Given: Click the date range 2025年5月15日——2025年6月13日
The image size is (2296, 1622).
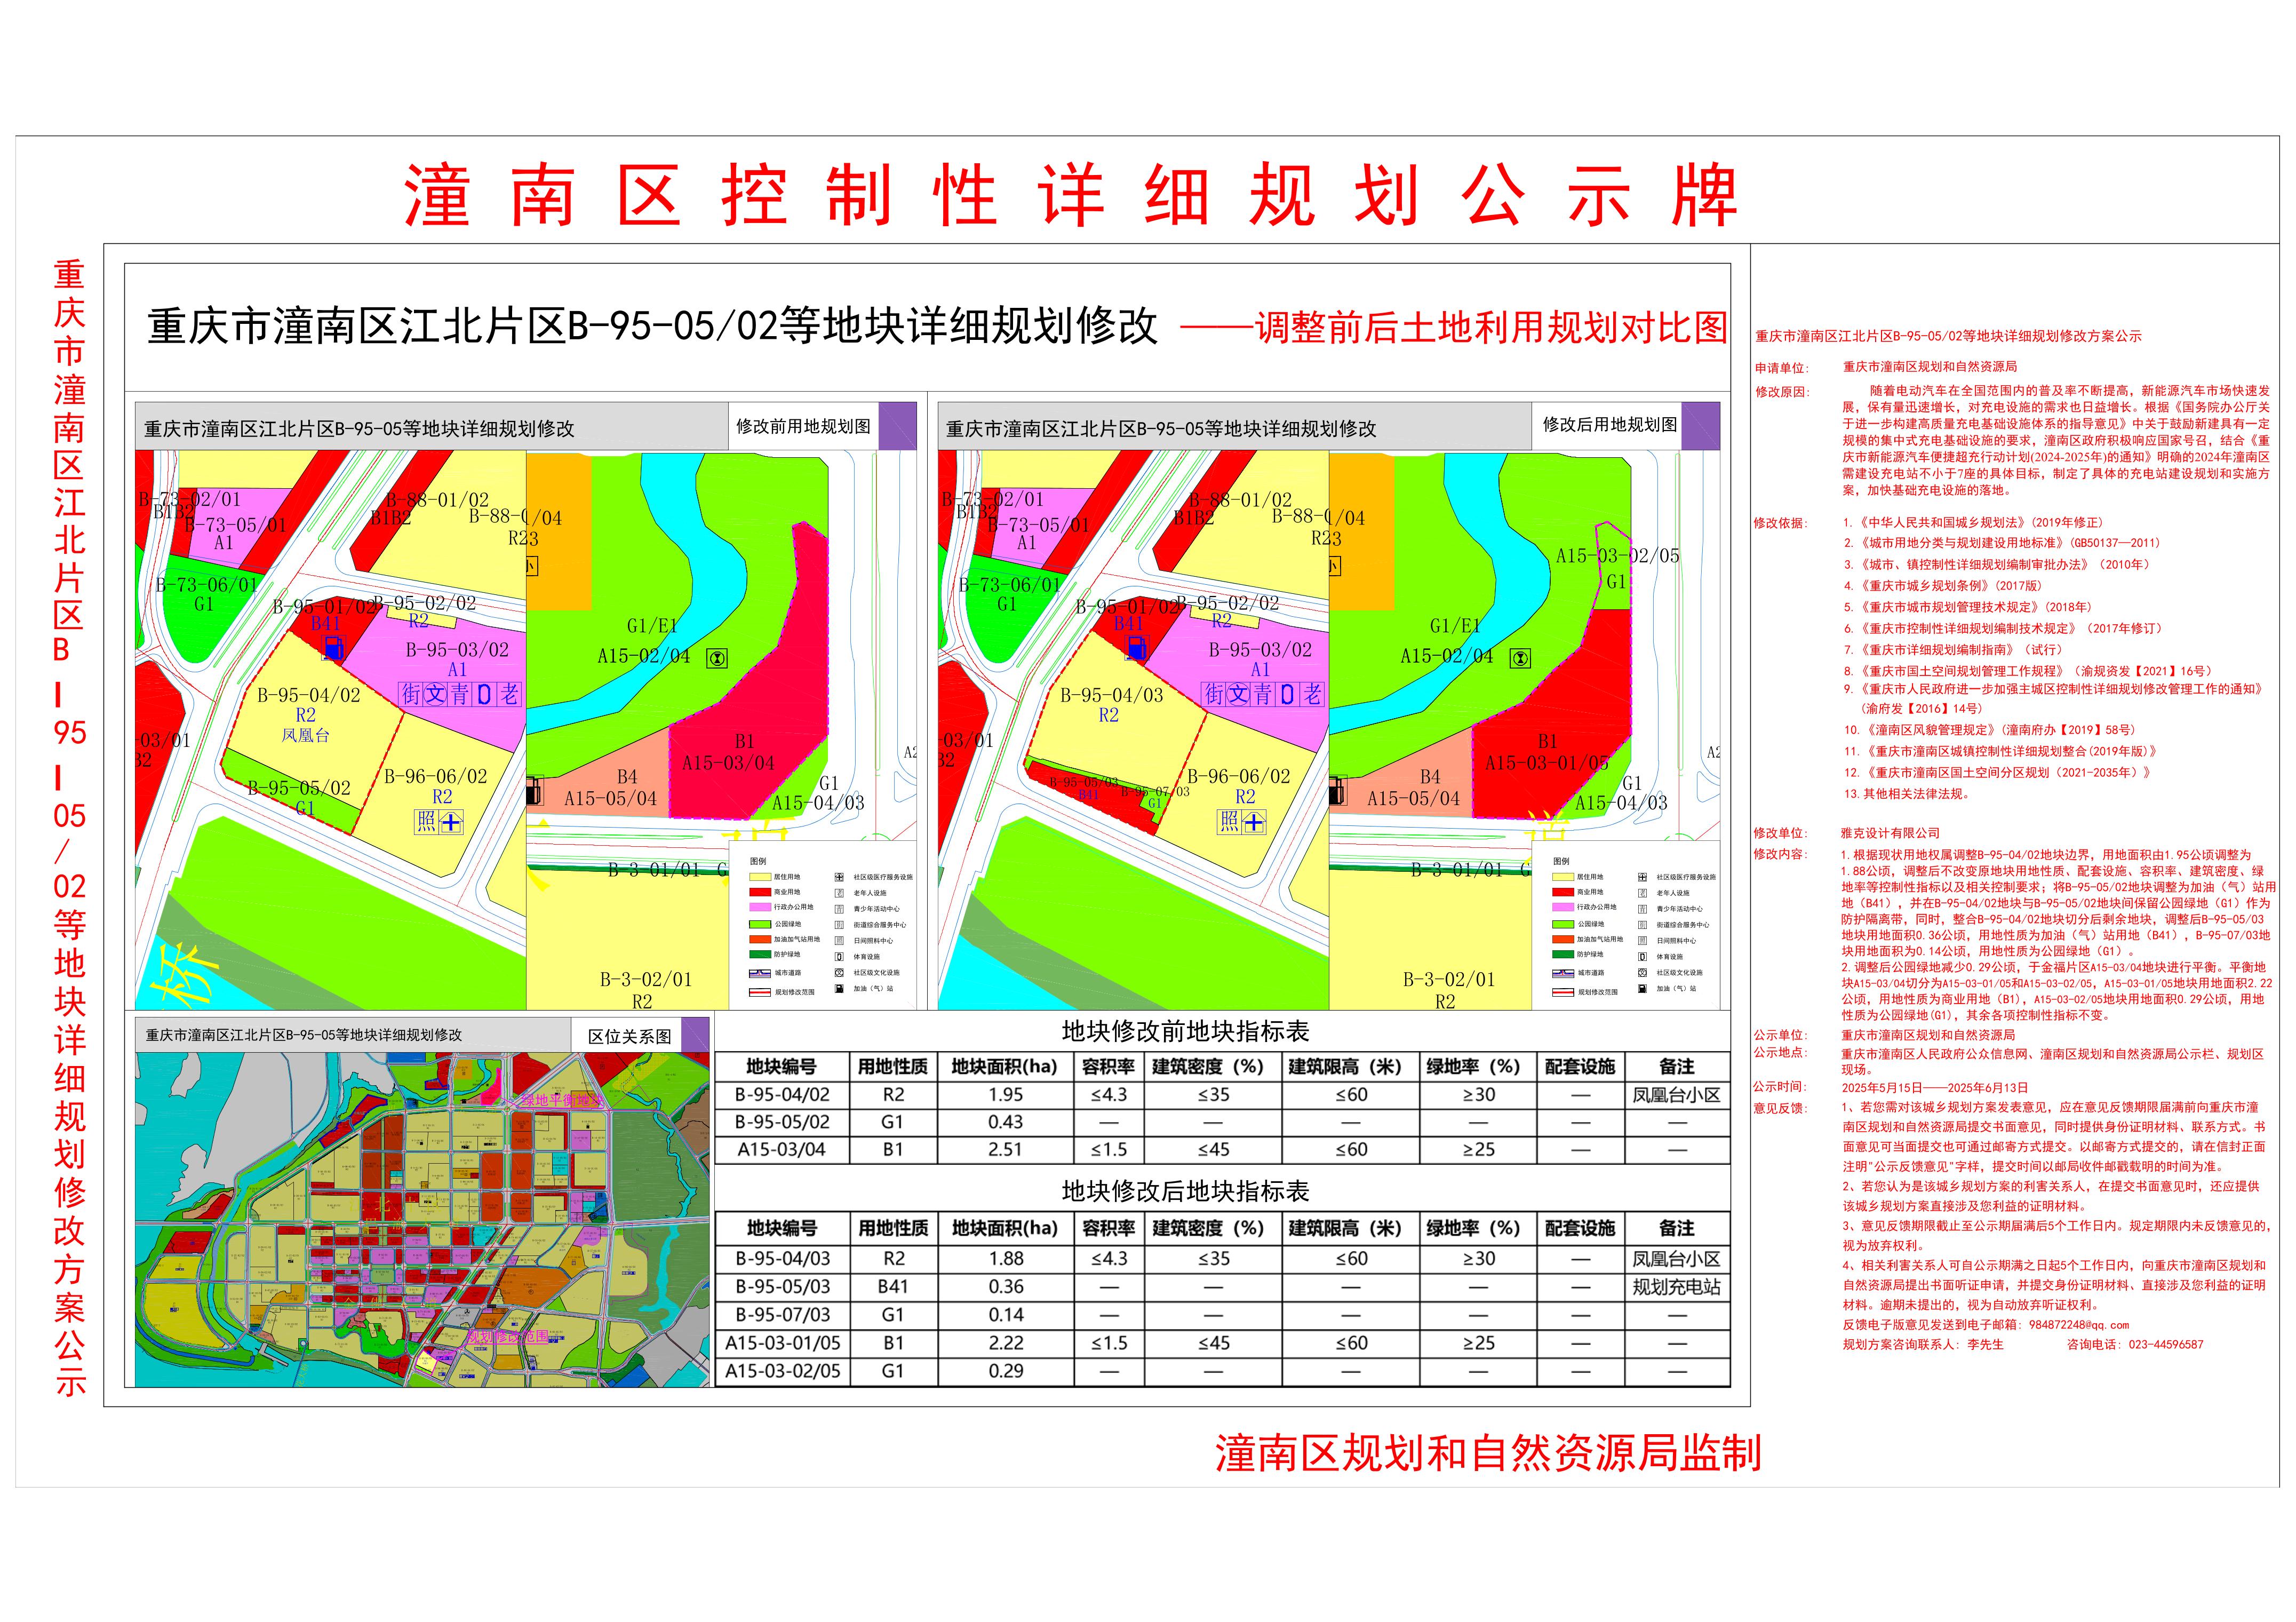Looking at the screenshot, I should pos(1935,1087).
